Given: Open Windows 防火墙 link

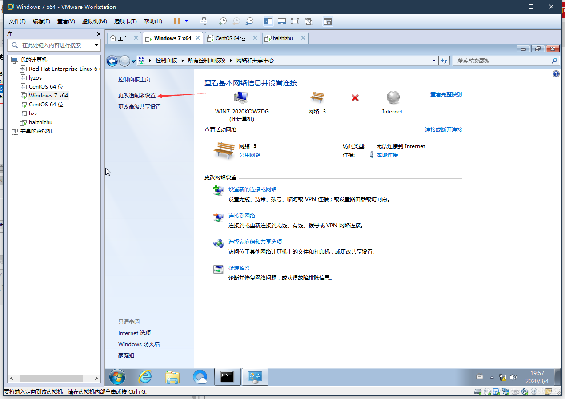Looking at the screenshot, I should pos(139,344).
